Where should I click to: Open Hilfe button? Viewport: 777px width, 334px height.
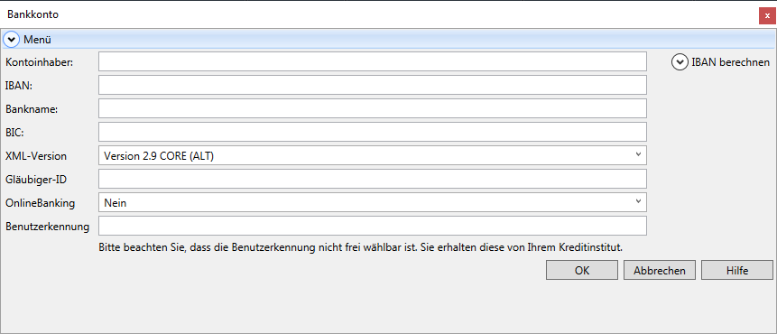(x=737, y=271)
